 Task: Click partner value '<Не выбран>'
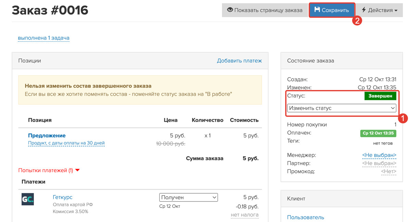379,164
